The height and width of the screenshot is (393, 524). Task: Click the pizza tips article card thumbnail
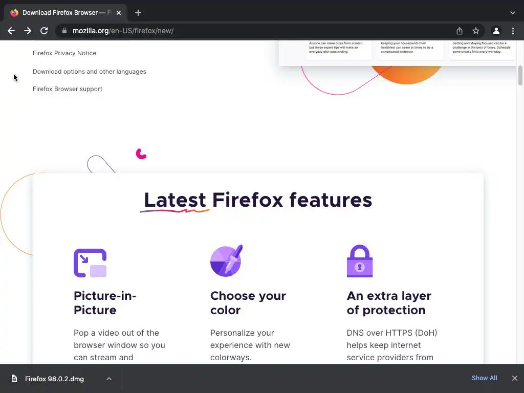(338, 50)
